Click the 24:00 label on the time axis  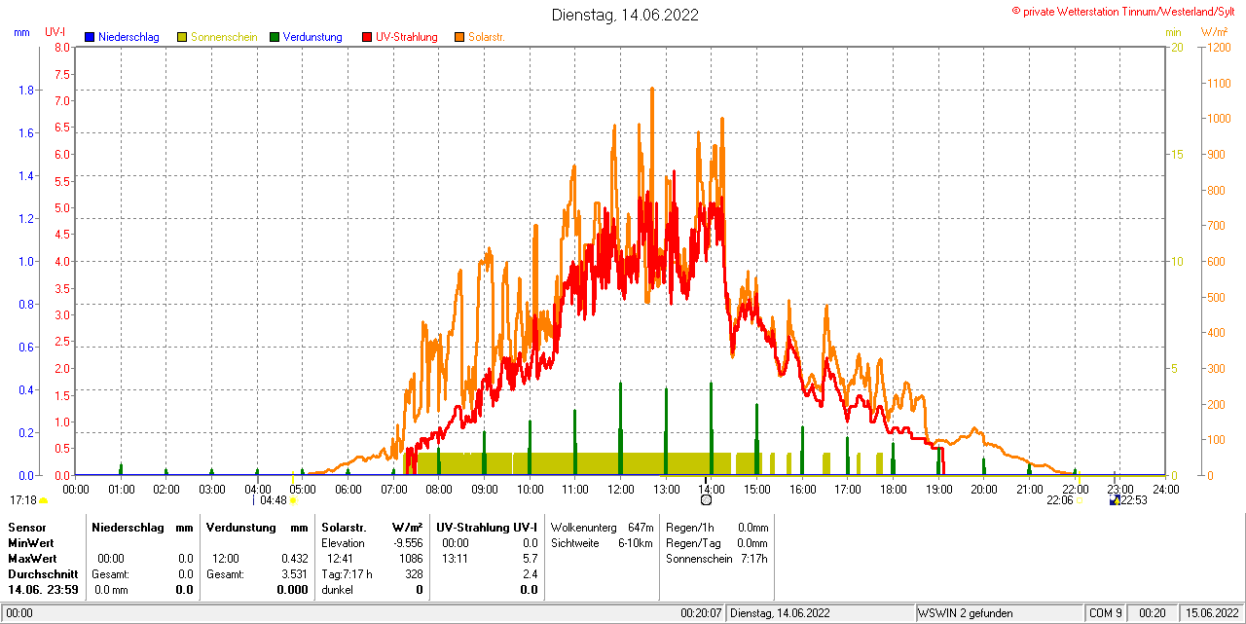(x=1165, y=489)
